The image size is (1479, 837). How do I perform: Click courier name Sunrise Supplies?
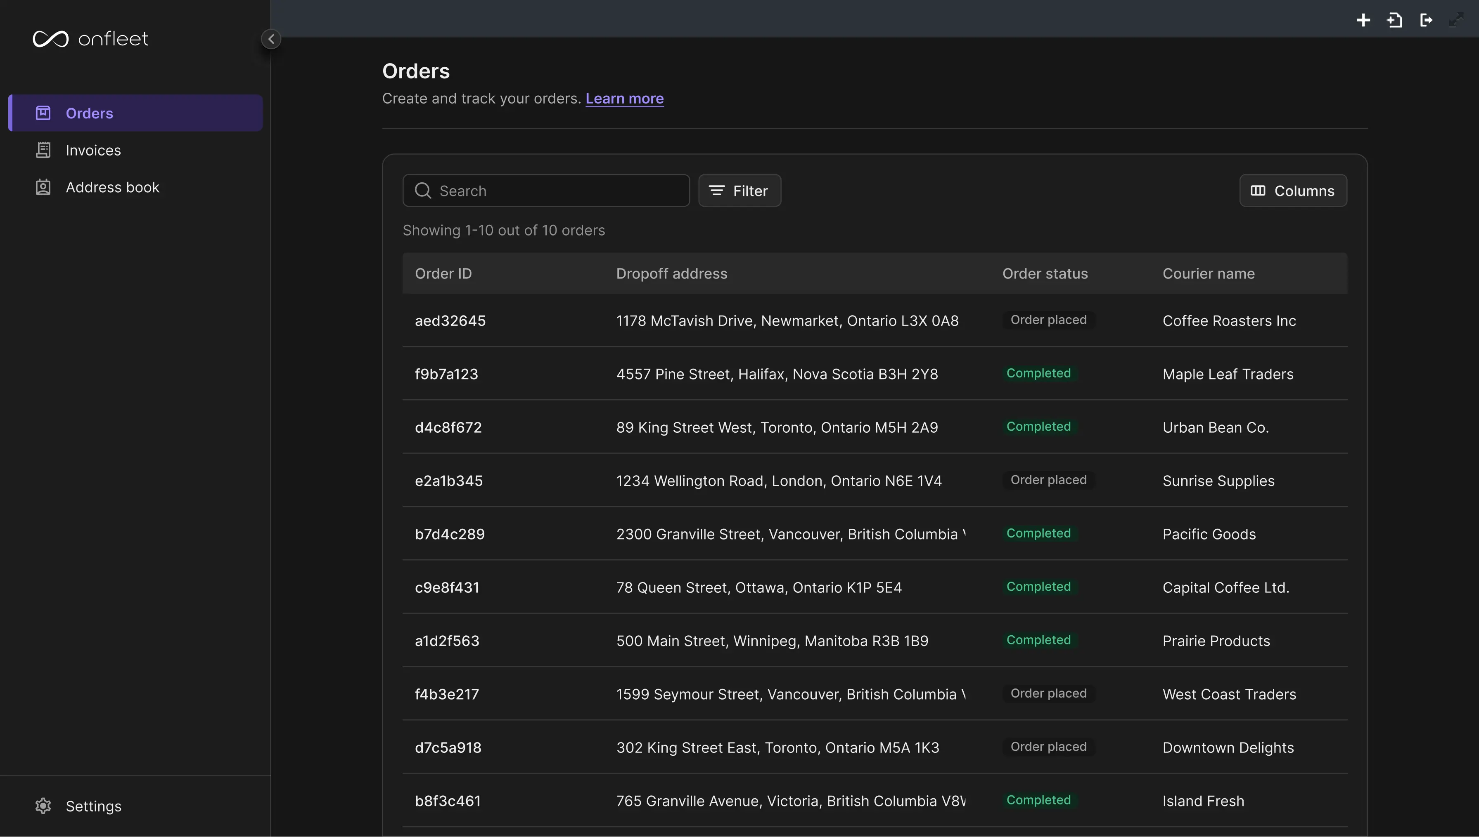(1218, 481)
